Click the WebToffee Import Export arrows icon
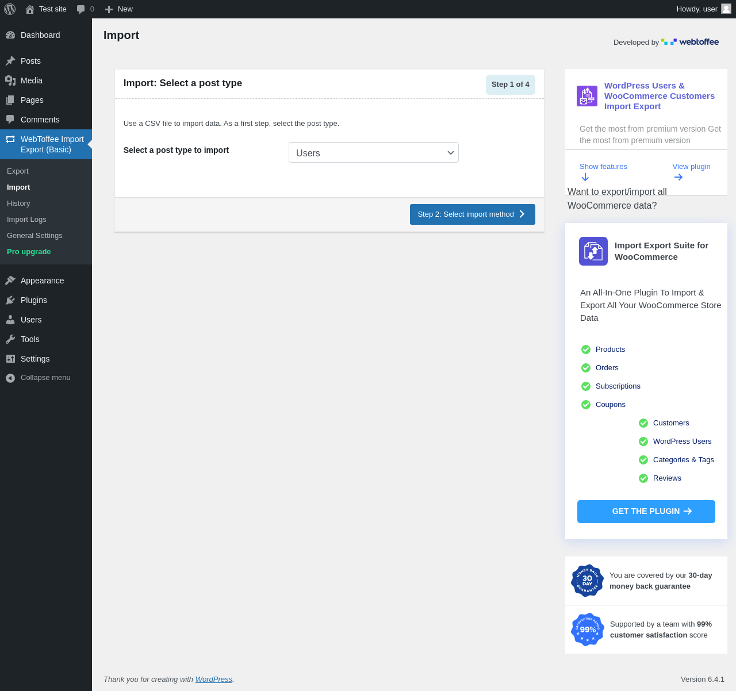The width and height of the screenshot is (736, 691). coord(10,139)
